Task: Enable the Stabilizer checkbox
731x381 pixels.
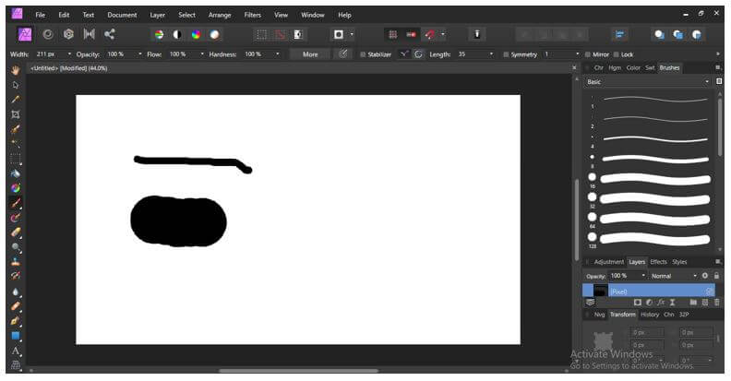Action: point(363,54)
